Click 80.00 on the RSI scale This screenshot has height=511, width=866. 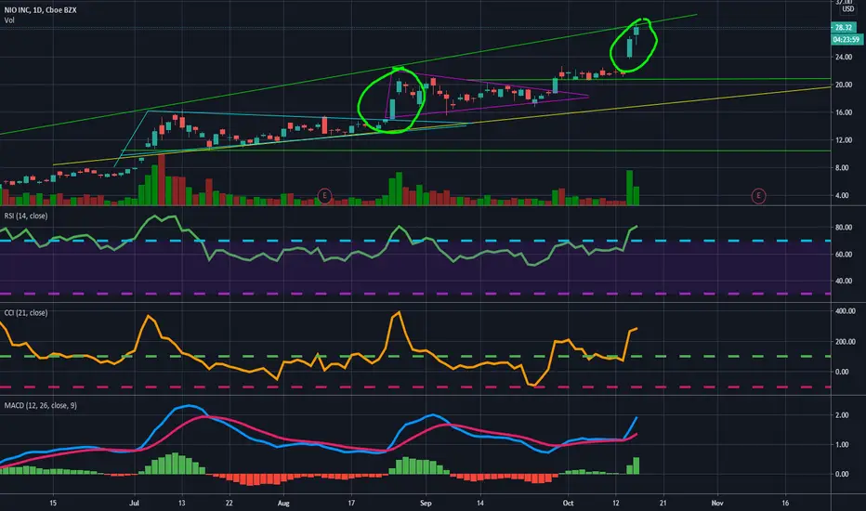pyautogui.click(x=844, y=227)
